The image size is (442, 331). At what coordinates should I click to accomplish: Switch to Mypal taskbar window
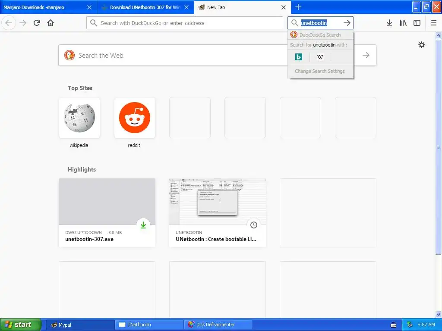click(80, 325)
